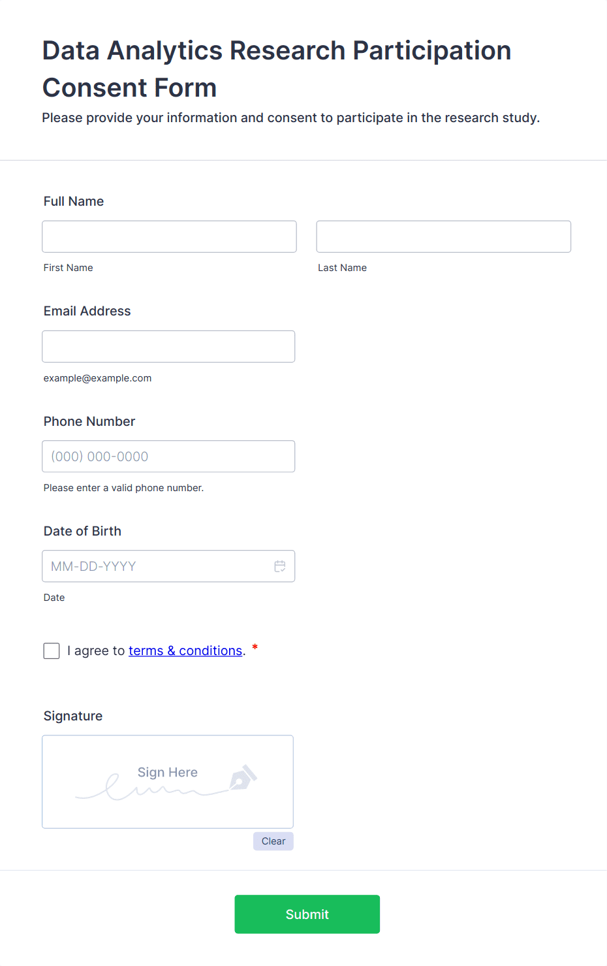Click the Full Name field label

pos(74,201)
